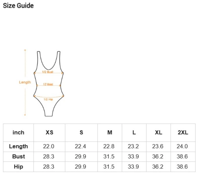
Task: Click the M bust value 31.5
Action: tap(109, 156)
